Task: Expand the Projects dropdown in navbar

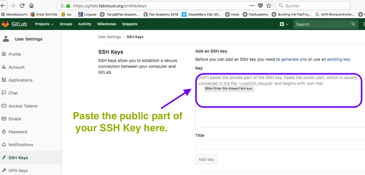Action: (44, 24)
